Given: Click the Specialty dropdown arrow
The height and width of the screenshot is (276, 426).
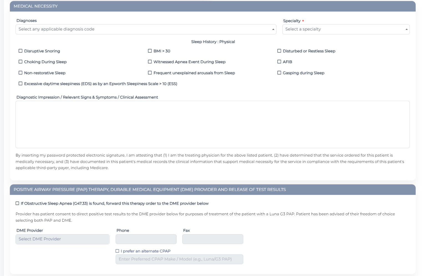Looking at the screenshot, I should tap(407, 29).
